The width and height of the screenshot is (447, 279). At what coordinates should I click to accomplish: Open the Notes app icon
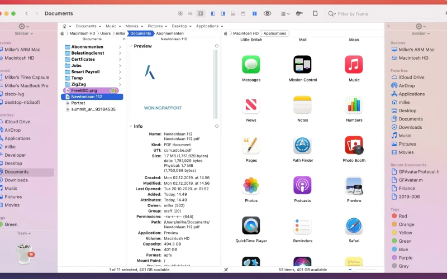point(302,105)
